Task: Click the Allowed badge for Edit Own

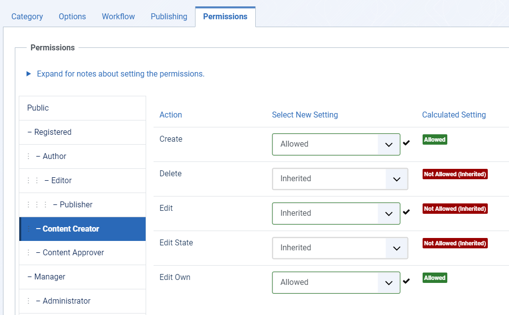Action: [434, 278]
